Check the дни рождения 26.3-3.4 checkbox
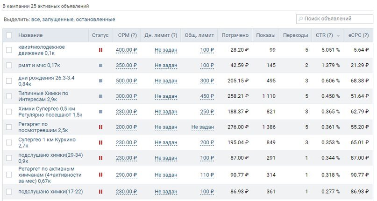This screenshot has width=377, height=201. point(9,81)
